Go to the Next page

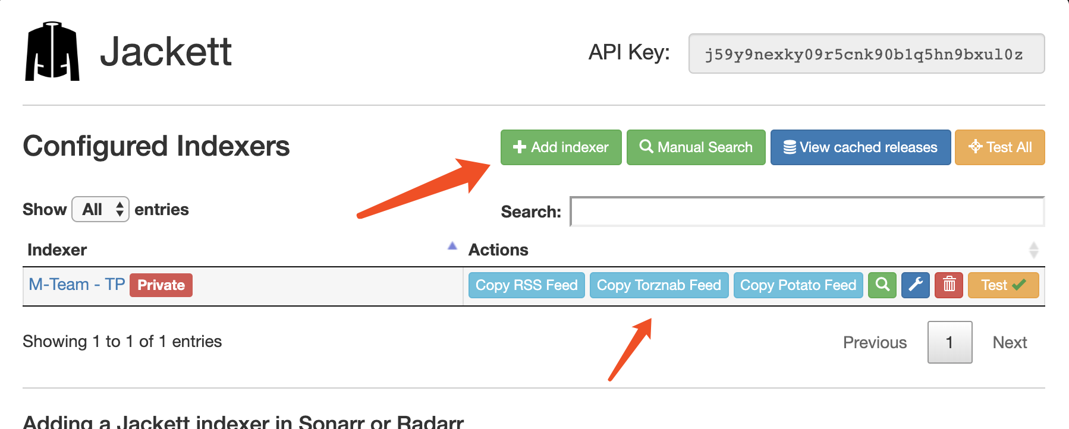(1010, 342)
